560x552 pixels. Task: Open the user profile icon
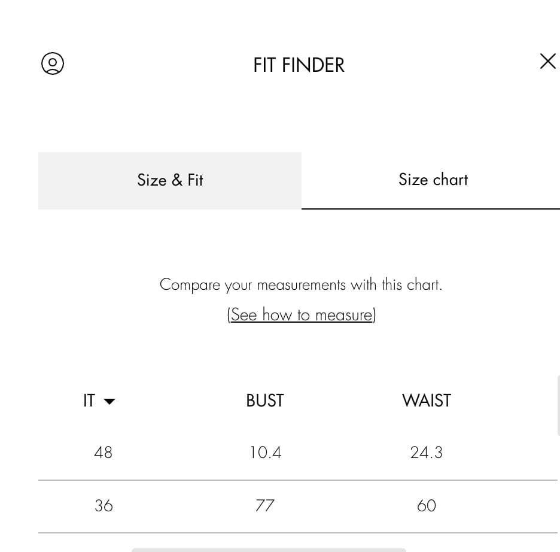[x=53, y=63]
